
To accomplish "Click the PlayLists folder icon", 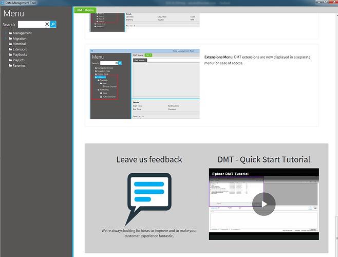I will coord(10,60).
